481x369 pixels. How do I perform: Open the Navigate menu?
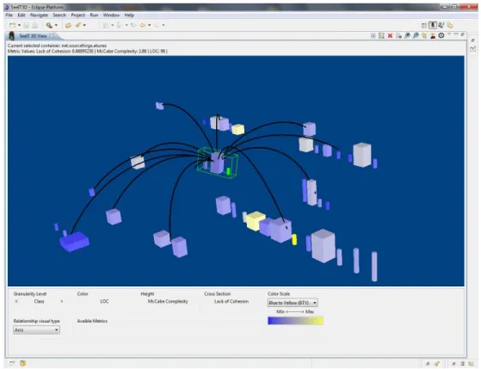[39, 15]
